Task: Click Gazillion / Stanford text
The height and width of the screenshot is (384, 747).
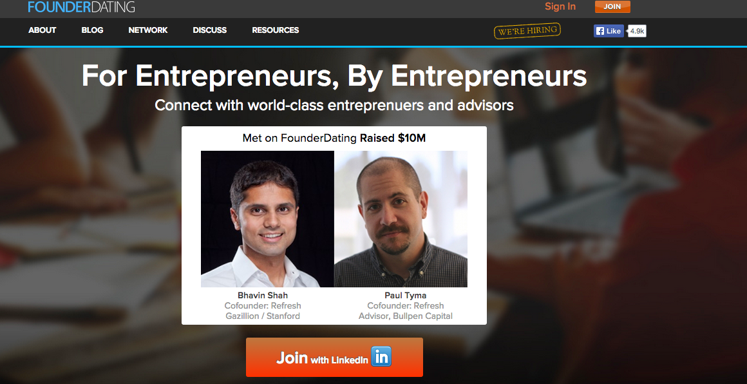Action: (x=263, y=316)
